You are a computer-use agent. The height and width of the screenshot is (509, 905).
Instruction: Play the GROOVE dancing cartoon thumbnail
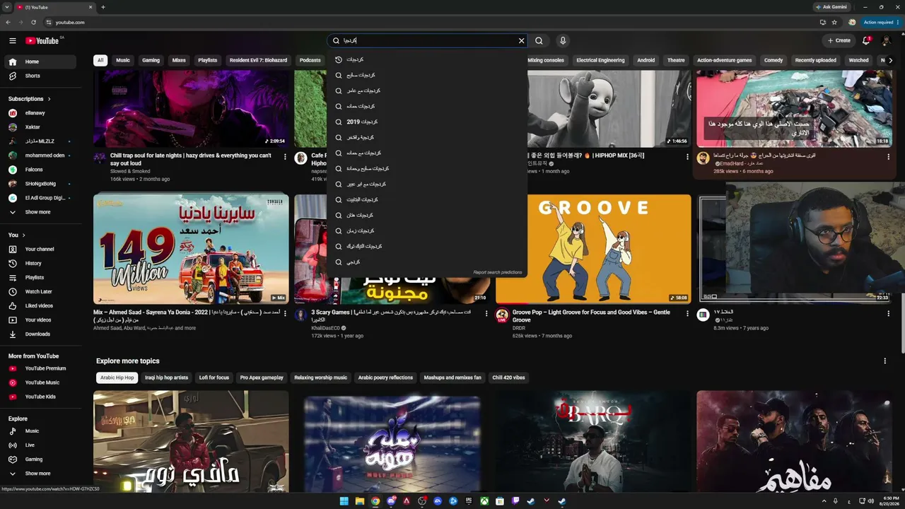tap(609, 249)
